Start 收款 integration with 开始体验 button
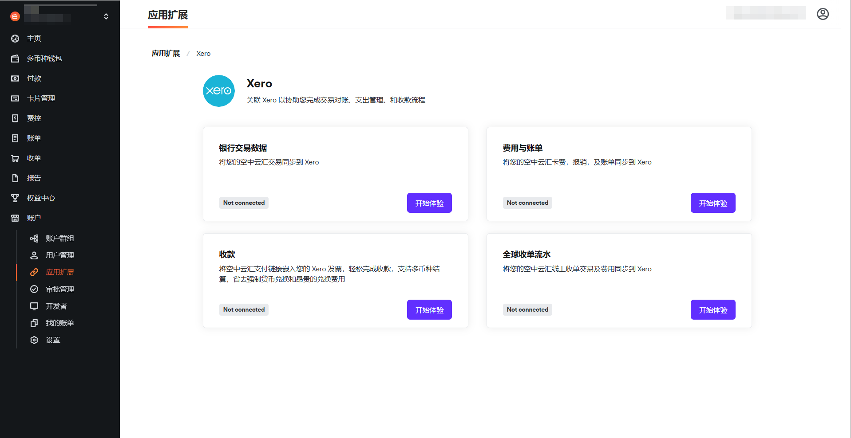Image resolution: width=851 pixels, height=438 pixels. tap(429, 310)
